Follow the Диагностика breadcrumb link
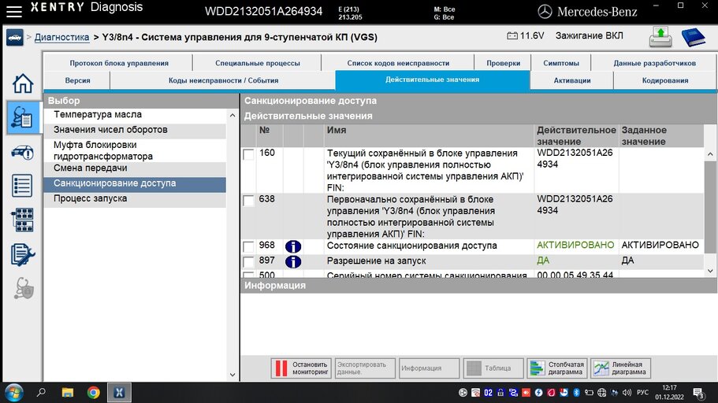The height and width of the screenshot is (403, 718). (x=61, y=38)
